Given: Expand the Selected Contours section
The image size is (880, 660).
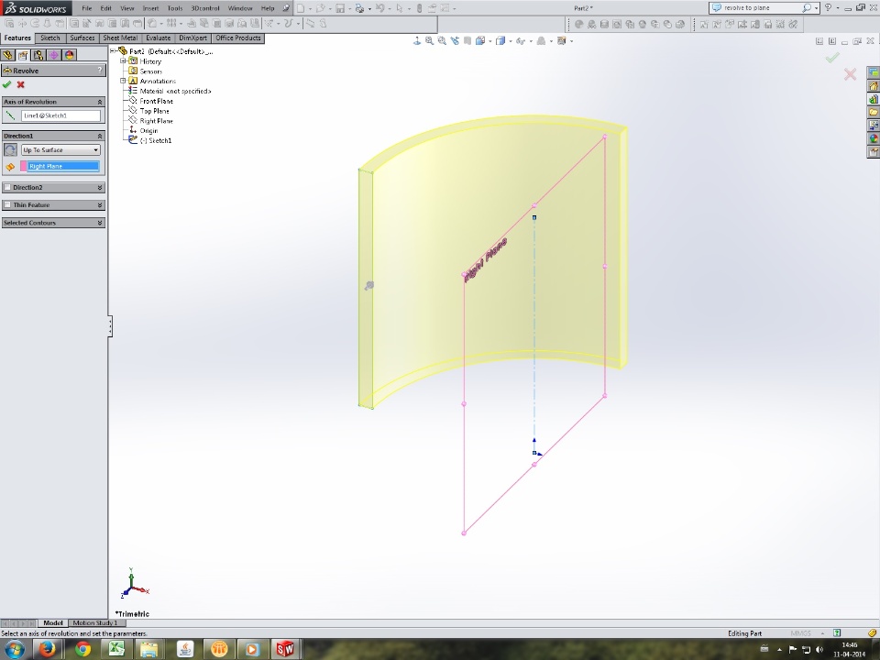Looking at the screenshot, I should coord(100,223).
